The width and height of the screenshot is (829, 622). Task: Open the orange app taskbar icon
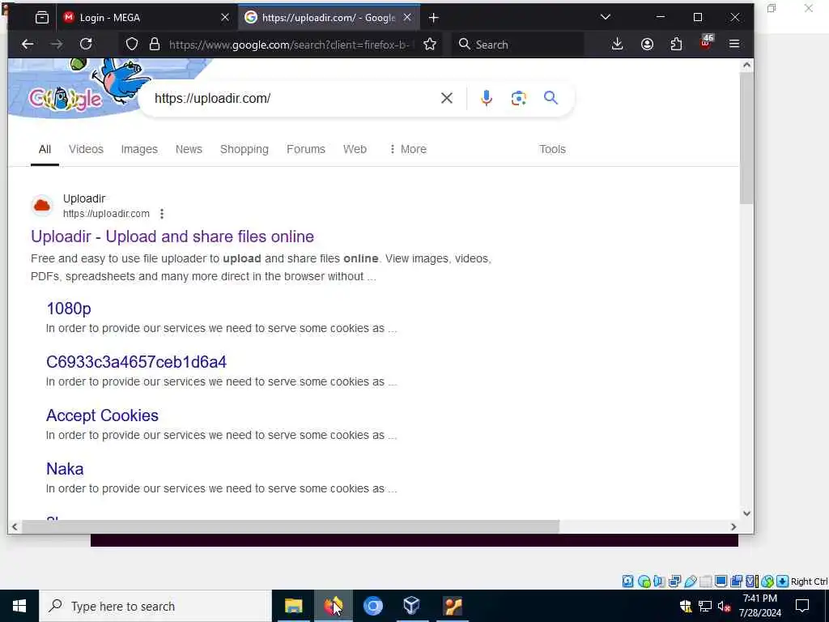click(x=453, y=606)
